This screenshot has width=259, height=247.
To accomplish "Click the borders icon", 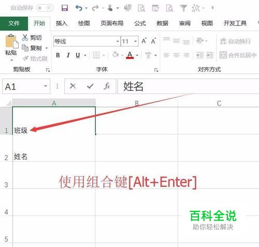I will (x=96, y=55).
